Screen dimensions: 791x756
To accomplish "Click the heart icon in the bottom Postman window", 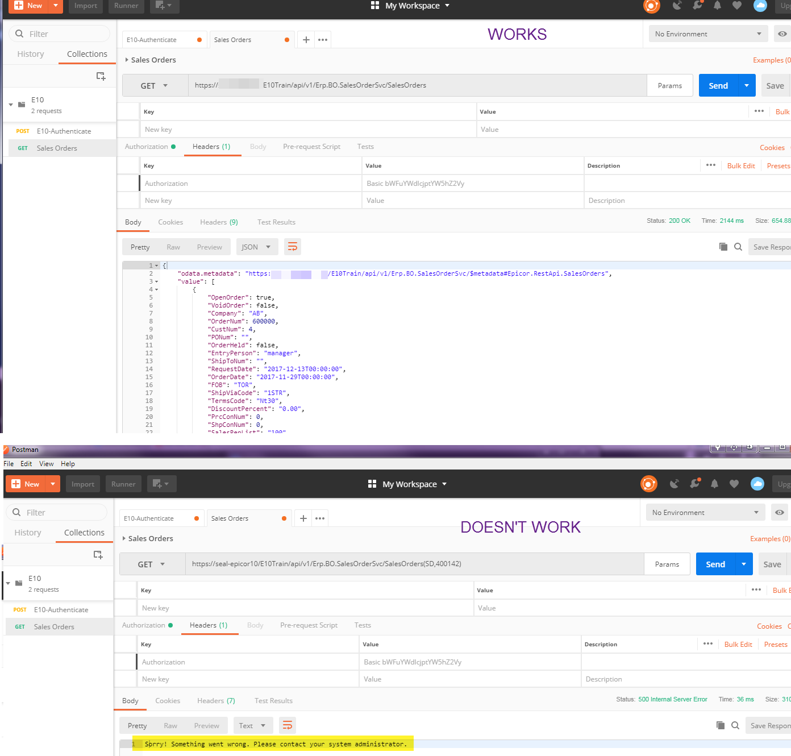I will [734, 484].
